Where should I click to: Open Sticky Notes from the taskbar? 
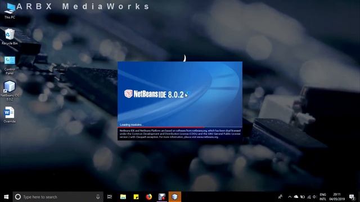pos(136,197)
